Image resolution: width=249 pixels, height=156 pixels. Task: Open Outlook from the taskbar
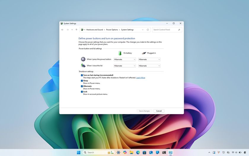[x=151, y=152]
